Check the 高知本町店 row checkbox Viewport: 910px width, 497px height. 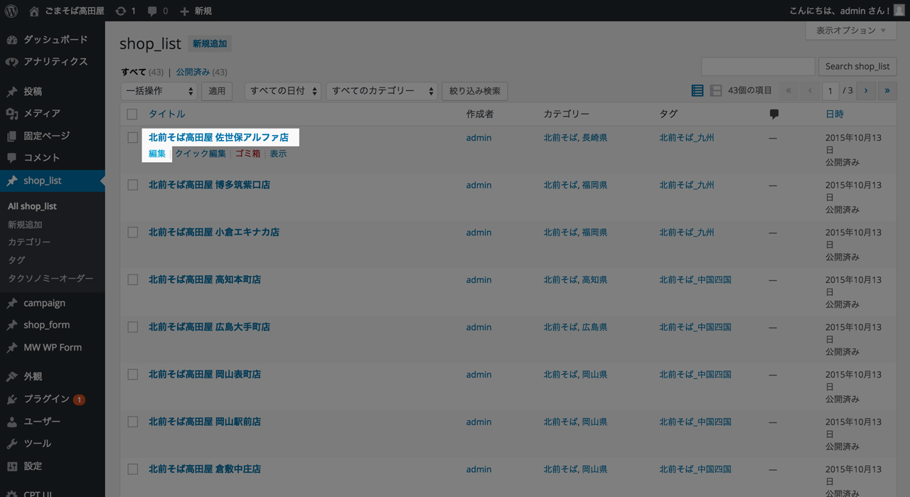(132, 280)
